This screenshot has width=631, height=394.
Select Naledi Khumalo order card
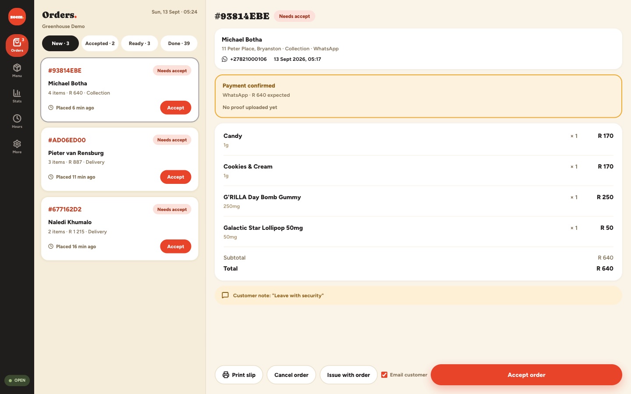coord(120,229)
